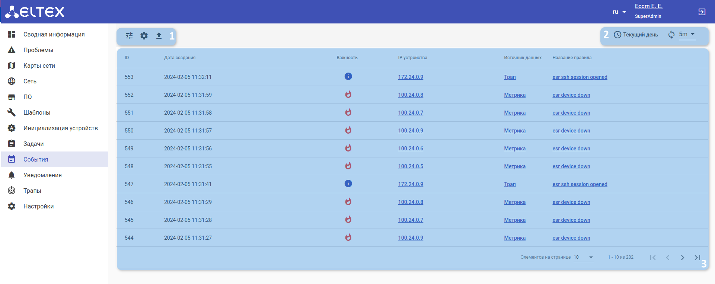Open the Eccm E. E. user profile link
The image size is (715, 284).
(x=648, y=6)
